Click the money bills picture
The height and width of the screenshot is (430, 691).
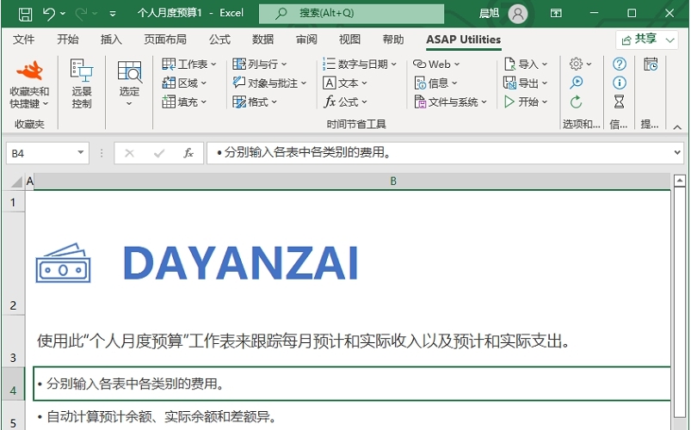pyautogui.click(x=63, y=263)
